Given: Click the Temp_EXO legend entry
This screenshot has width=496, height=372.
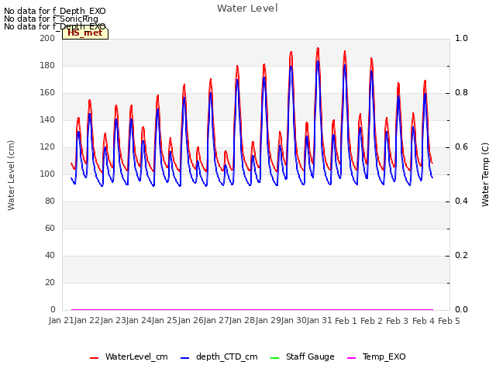Looking at the screenshot, I should [x=377, y=357].
